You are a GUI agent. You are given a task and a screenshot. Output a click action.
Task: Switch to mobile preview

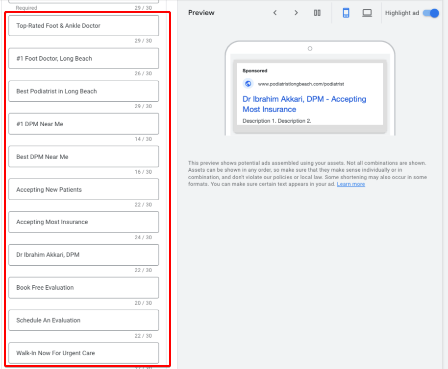346,13
